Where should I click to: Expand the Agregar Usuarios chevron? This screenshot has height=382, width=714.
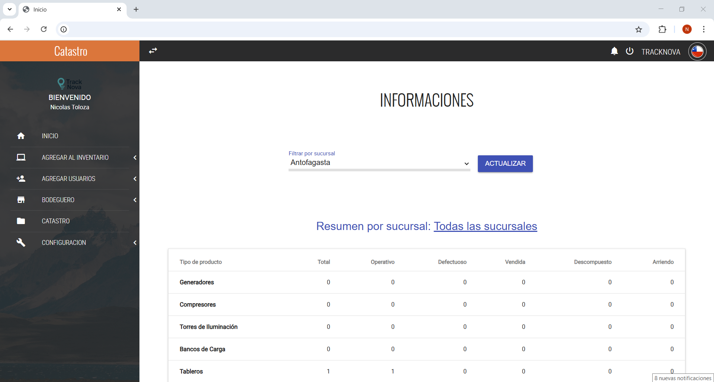(135, 179)
